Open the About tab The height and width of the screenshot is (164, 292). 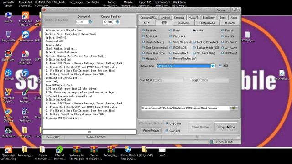click(x=234, y=18)
